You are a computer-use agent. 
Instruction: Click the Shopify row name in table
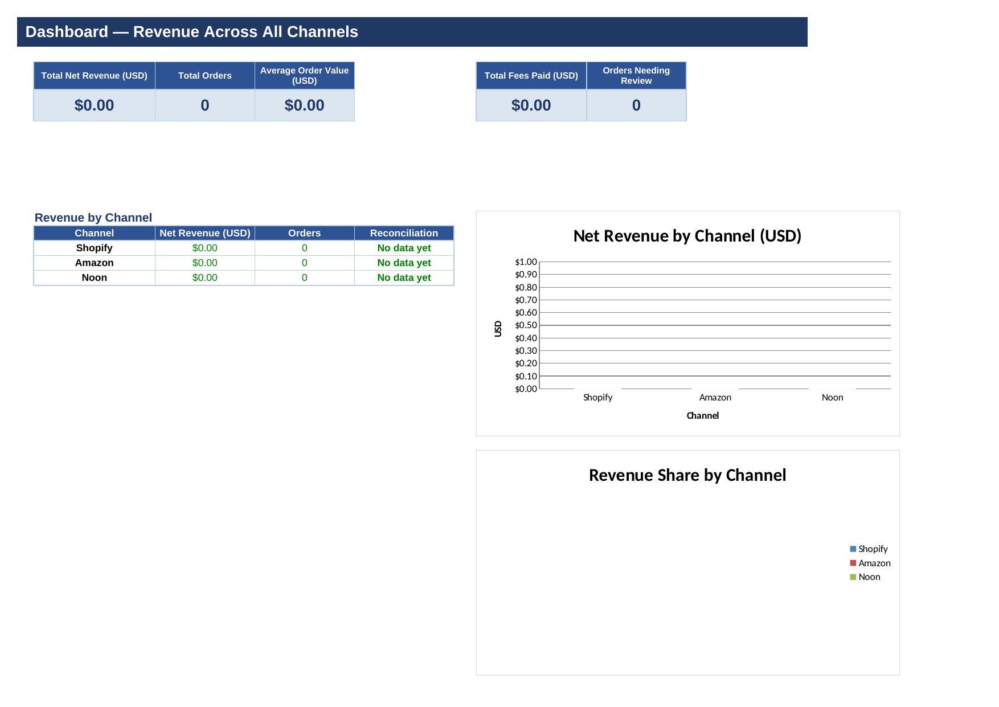point(95,248)
